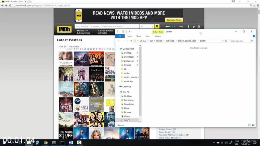Click the new folder icon in quick access toolbar
Image resolution: width=260 pixels, height=146 pixels.
click(126, 31)
